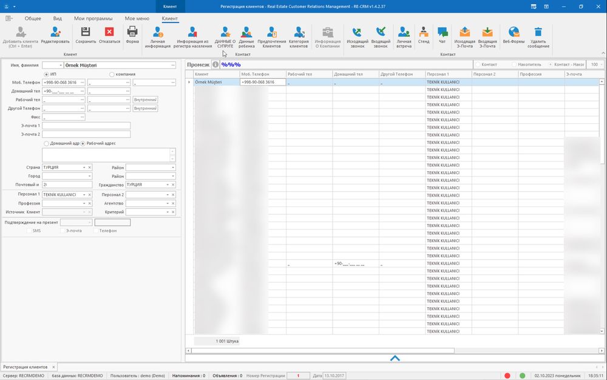
Task: Switch to Мое меню tab
Action: click(x=137, y=18)
